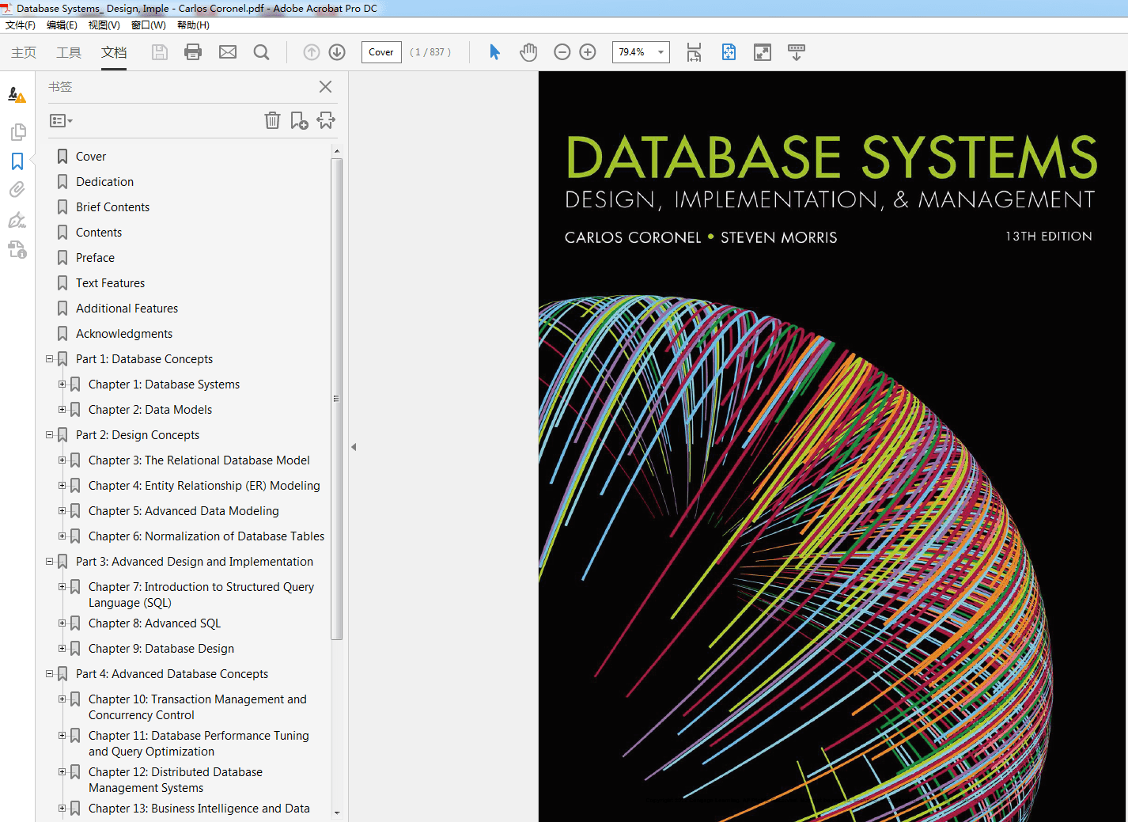
Task: Click the Zoom Out icon
Action: (562, 51)
